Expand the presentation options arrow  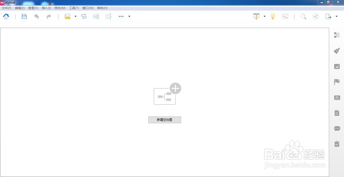264,16
